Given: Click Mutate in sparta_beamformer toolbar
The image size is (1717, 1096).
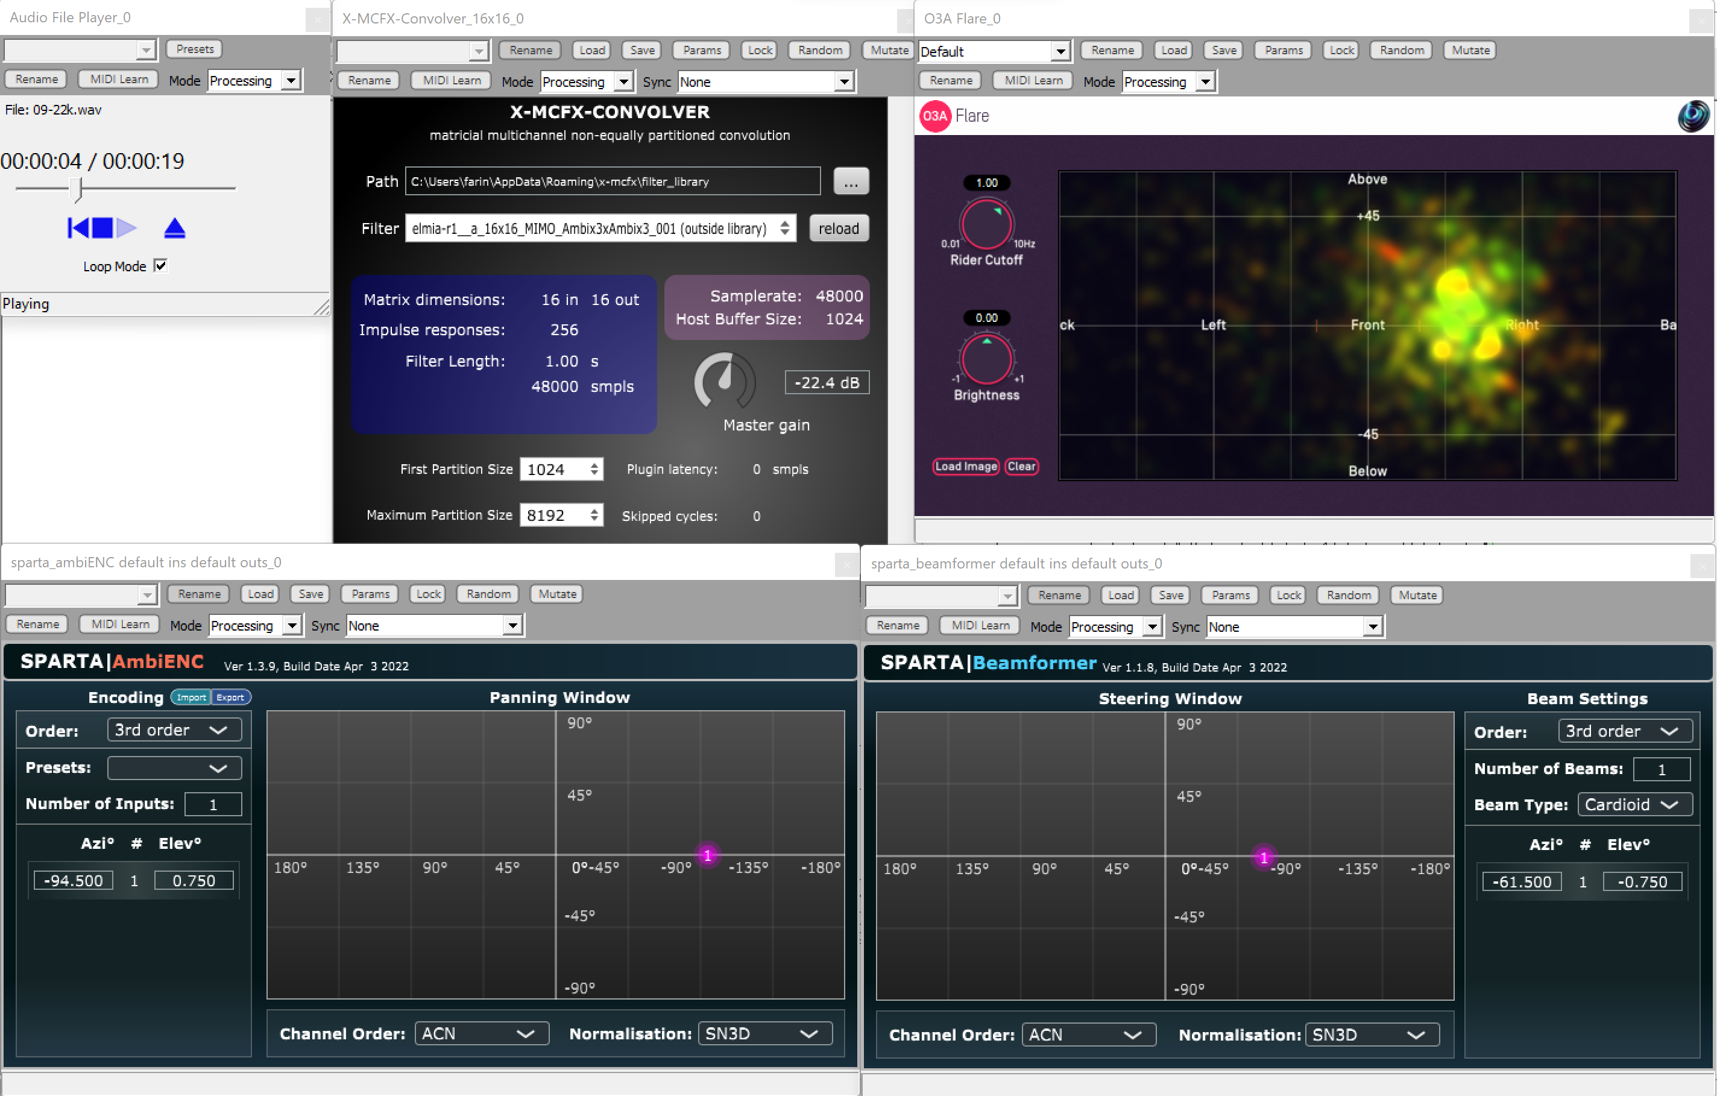Looking at the screenshot, I should 1417,596.
